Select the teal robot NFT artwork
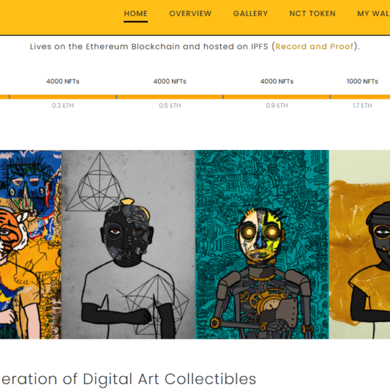This screenshot has width=390, height=390. pyautogui.click(x=262, y=245)
